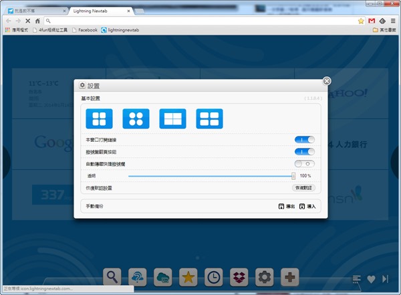401x295 pixels.
Task: Click the 透明 transparency slider handle
Action: (x=293, y=176)
